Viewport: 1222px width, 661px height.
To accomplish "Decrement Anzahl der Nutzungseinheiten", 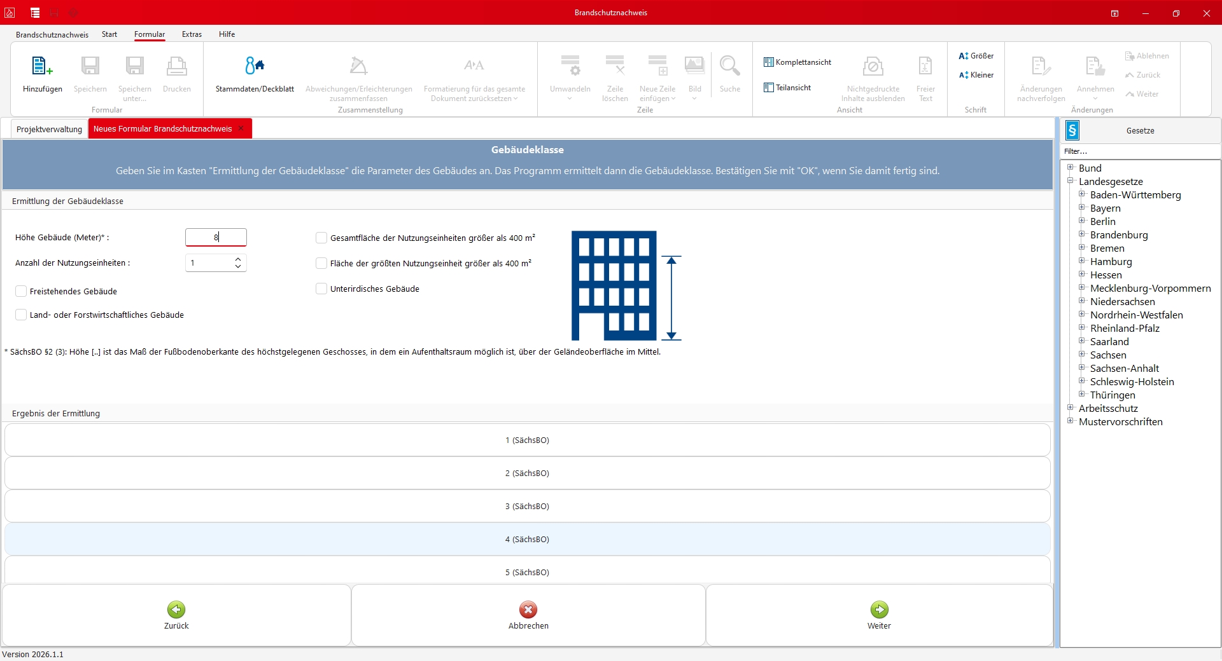I will point(238,267).
